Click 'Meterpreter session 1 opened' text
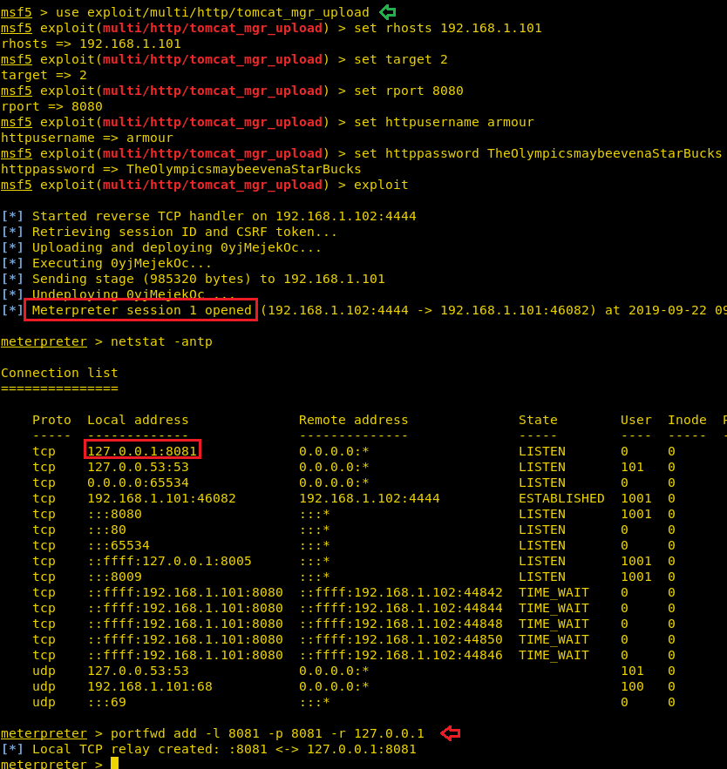This screenshot has width=727, height=769. coord(141,310)
